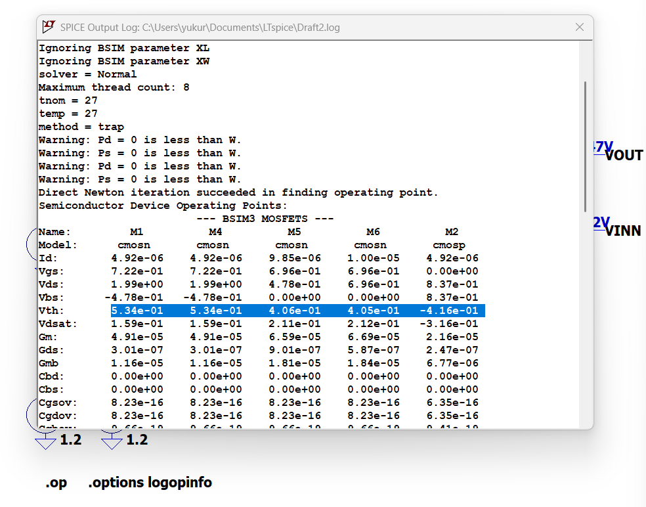Click the Name: row label

point(54,232)
